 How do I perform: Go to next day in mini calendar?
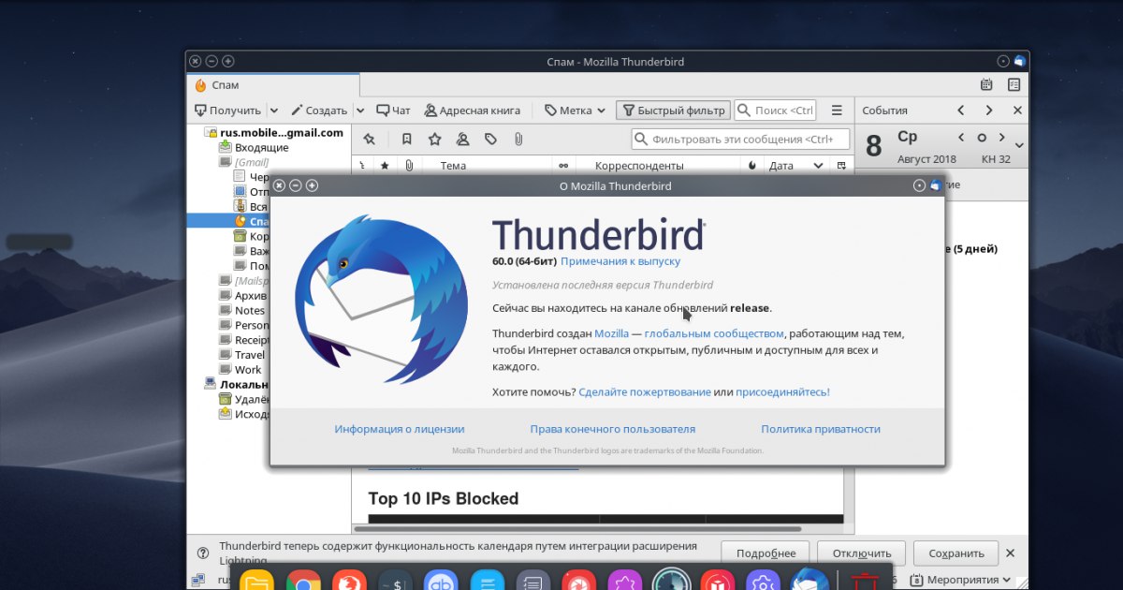1001,137
